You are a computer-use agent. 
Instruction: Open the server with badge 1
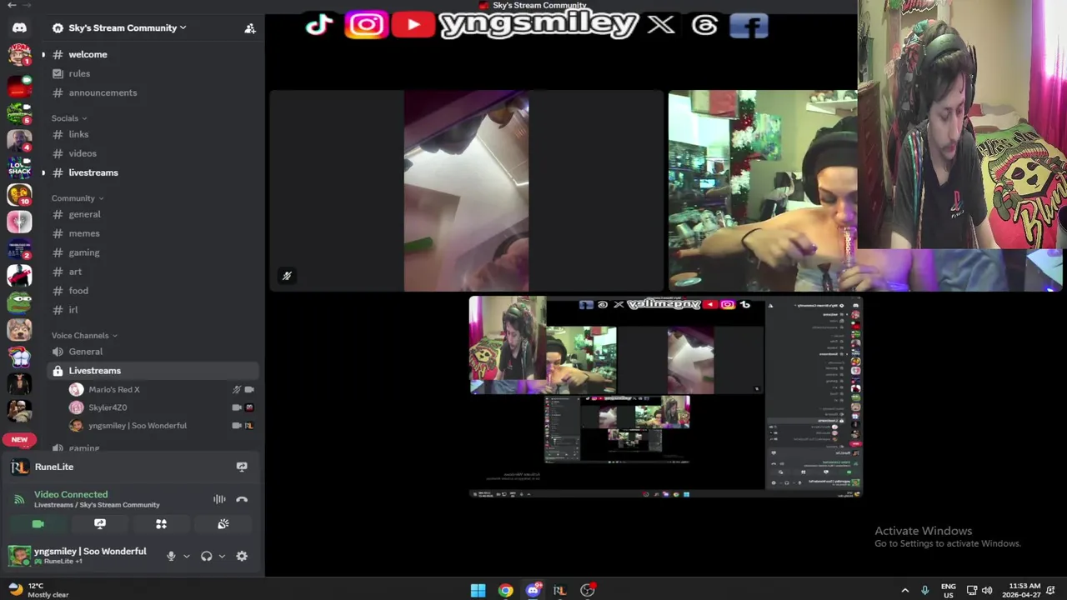19,54
